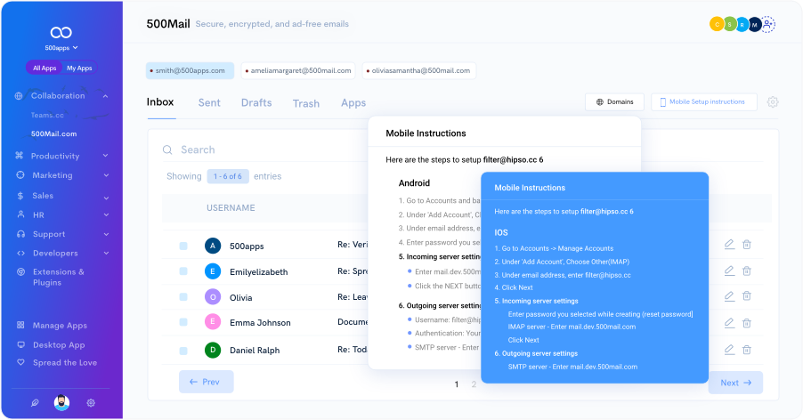This screenshot has width=803, height=420.
Task: Edit the 500apps row with pencil icon
Action: [729, 244]
